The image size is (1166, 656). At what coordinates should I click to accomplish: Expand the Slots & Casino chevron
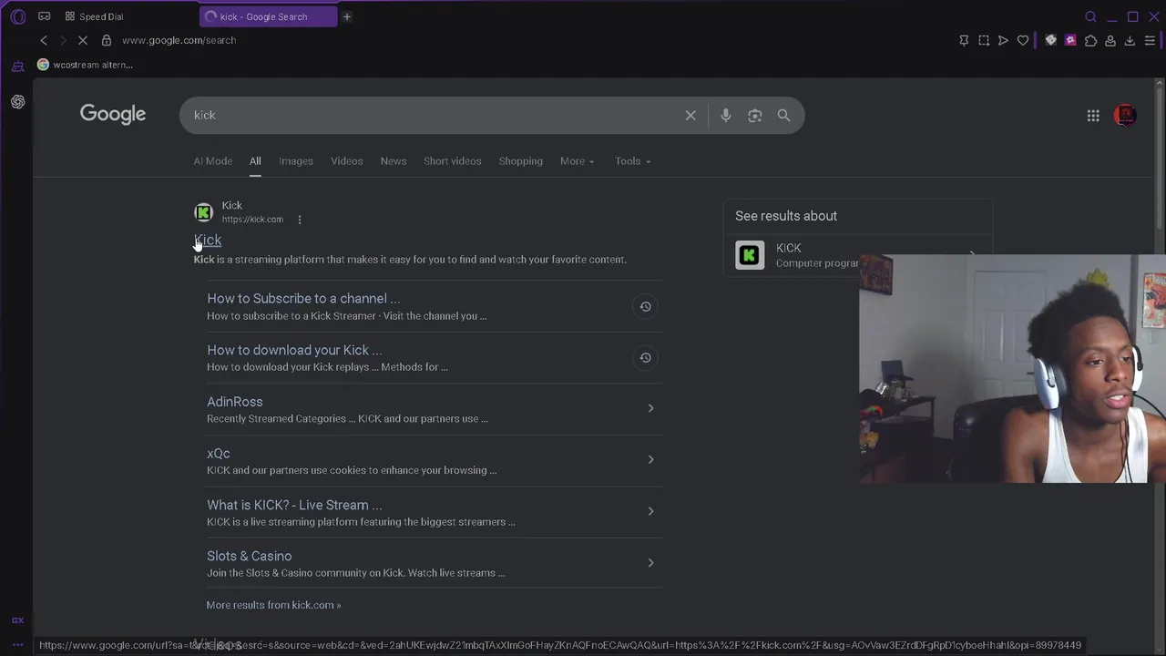(650, 562)
